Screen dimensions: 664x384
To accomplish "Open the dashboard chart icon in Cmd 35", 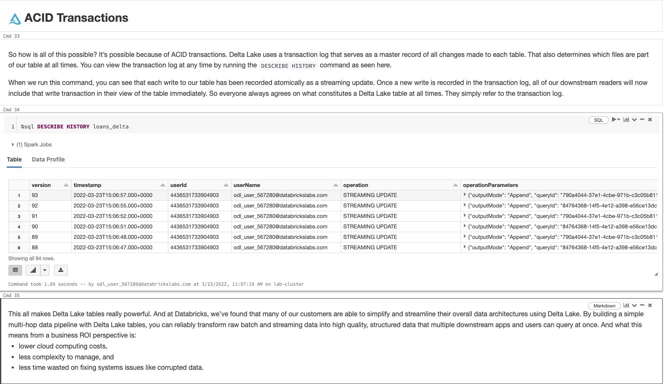I will click(x=626, y=305).
